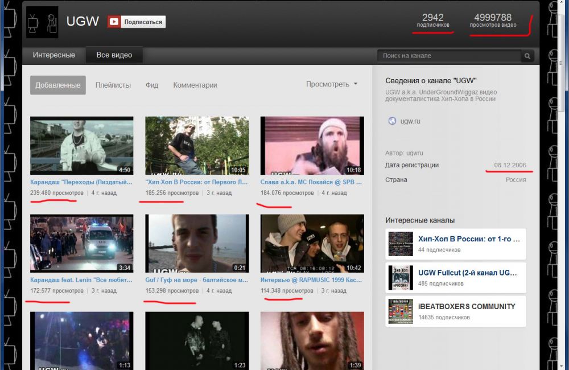Select the Добавленные filter
Image resolution: width=569 pixels, height=370 pixels.
(58, 85)
